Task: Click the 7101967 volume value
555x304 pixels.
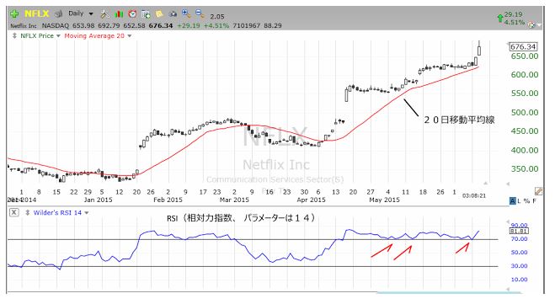Action: (247, 26)
